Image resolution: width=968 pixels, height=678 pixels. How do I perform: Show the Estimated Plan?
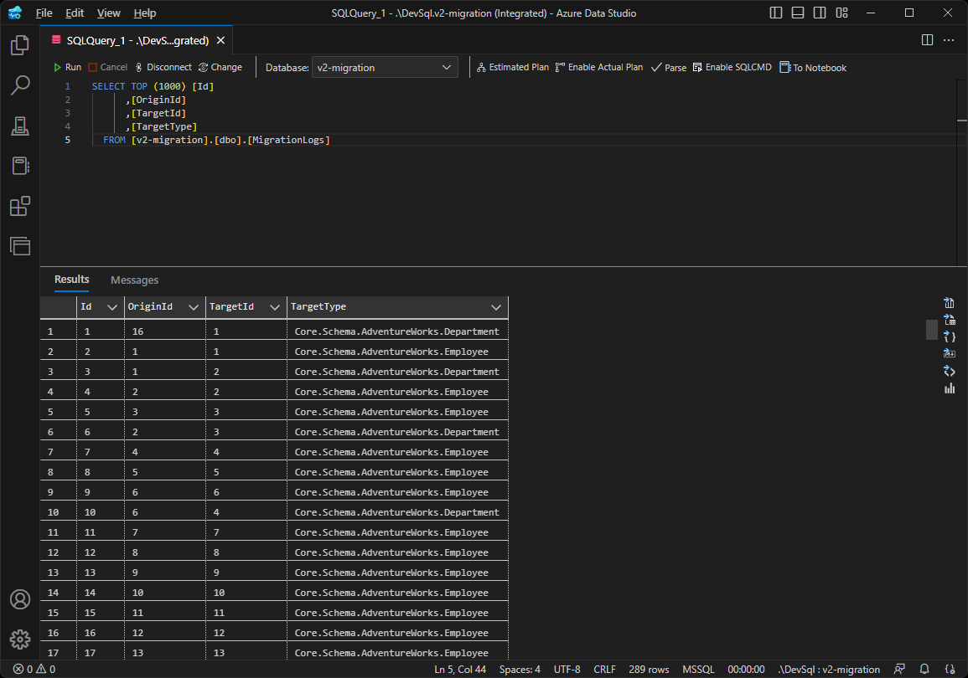(x=512, y=67)
